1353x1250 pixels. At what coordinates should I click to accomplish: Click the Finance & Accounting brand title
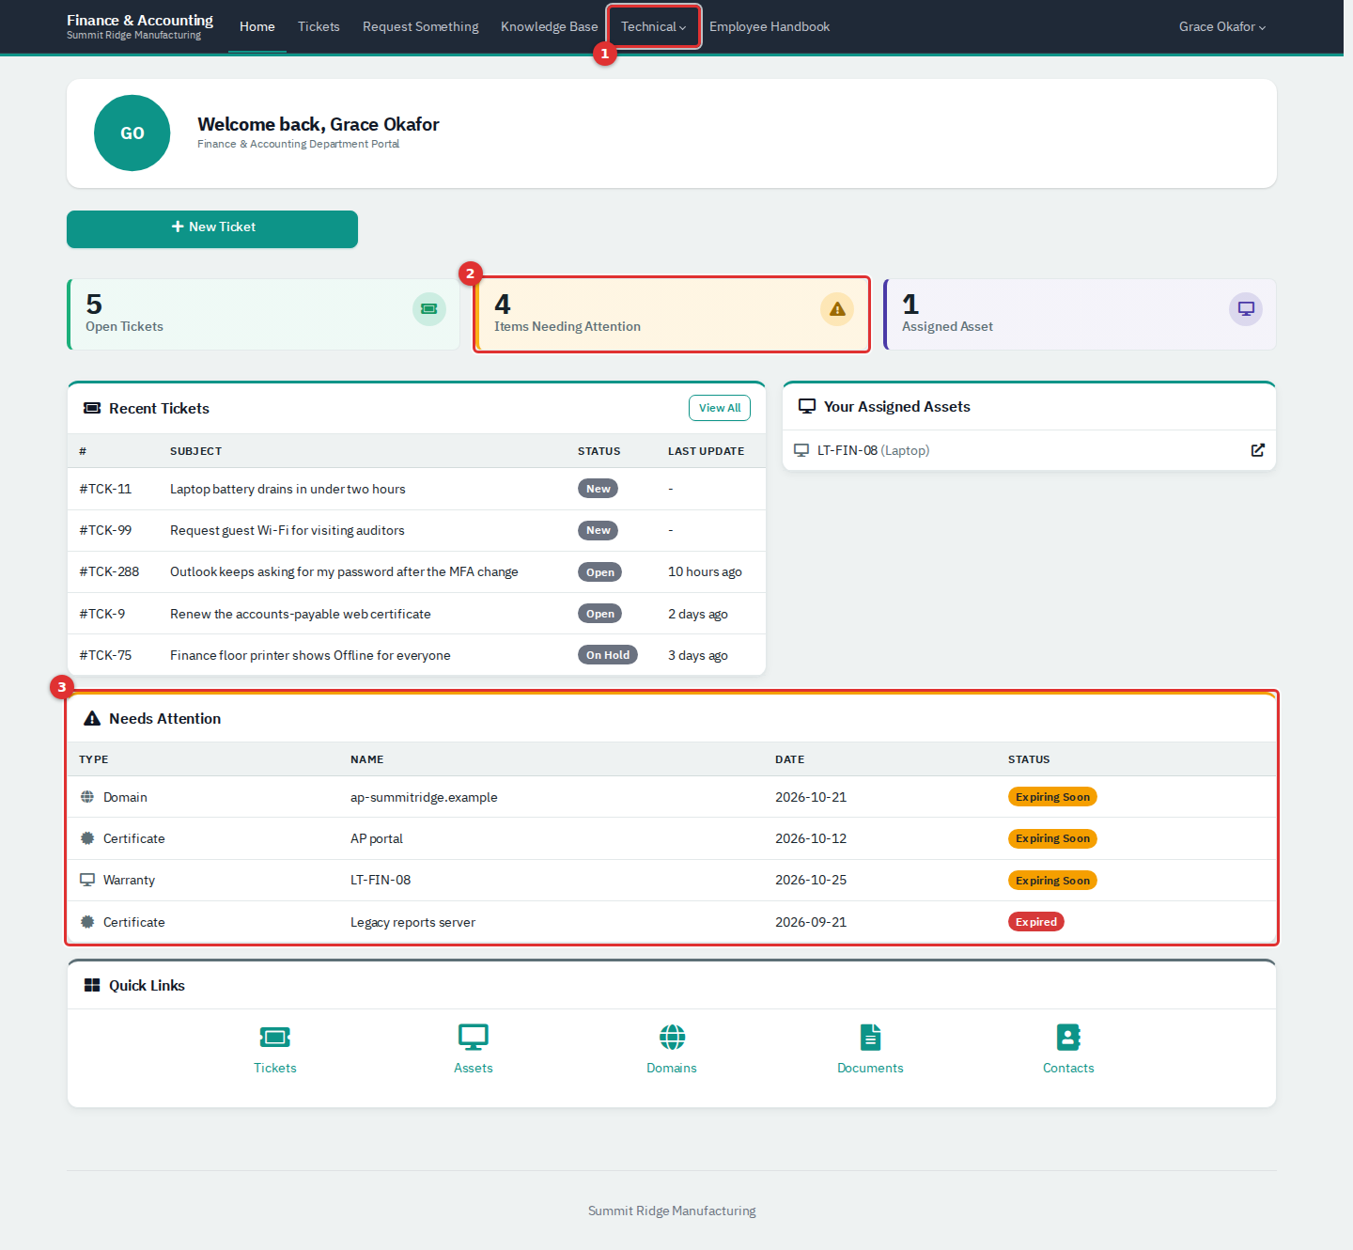pos(140,20)
